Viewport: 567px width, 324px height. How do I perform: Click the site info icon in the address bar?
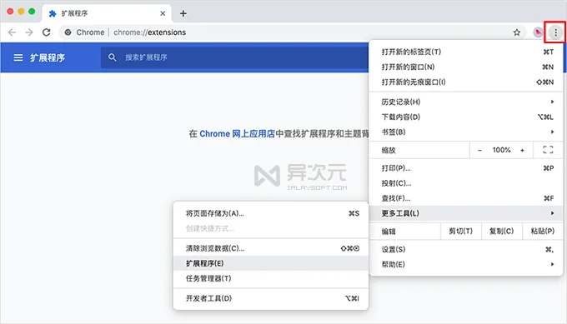tap(68, 32)
